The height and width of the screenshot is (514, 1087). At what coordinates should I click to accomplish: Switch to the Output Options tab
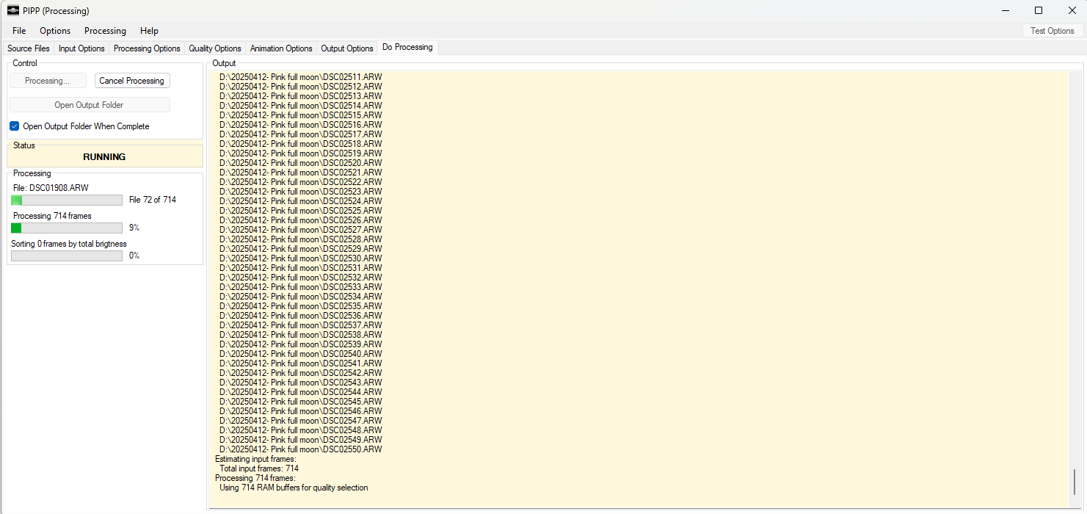coord(347,48)
